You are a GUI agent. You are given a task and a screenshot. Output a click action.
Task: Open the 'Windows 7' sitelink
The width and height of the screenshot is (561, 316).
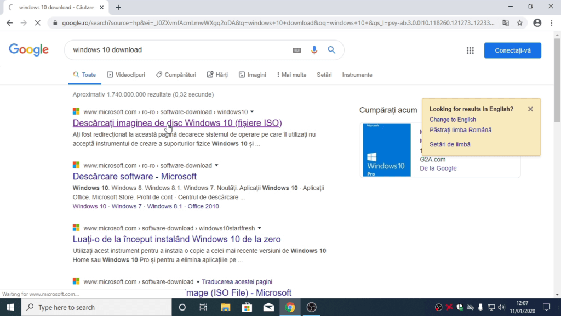(127, 206)
